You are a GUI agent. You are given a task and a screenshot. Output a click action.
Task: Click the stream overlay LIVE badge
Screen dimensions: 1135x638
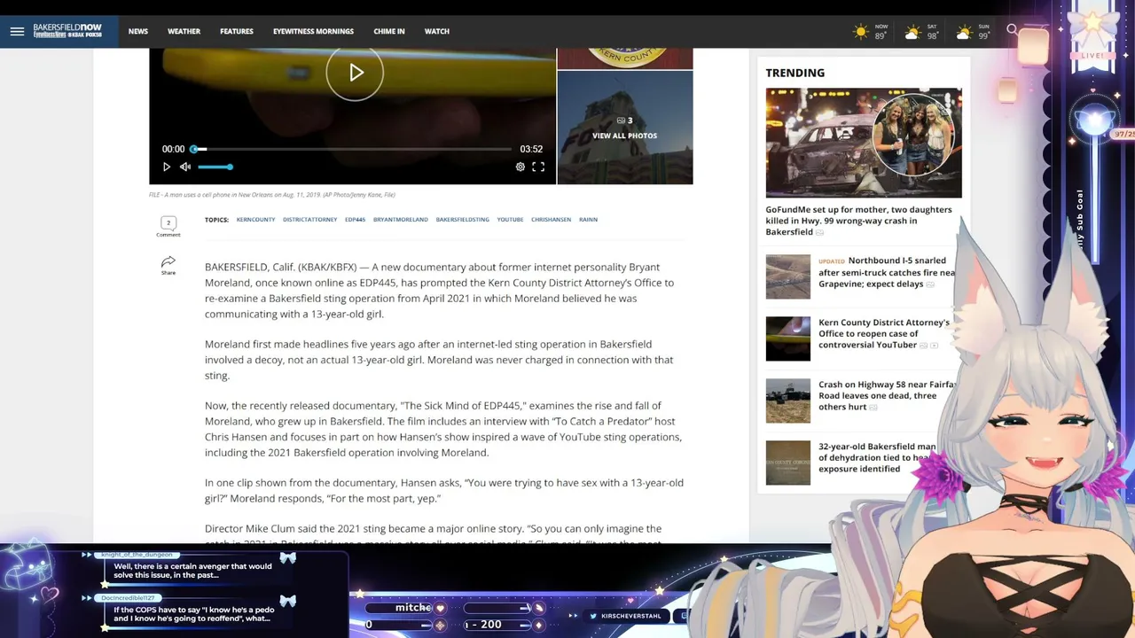point(1092,55)
